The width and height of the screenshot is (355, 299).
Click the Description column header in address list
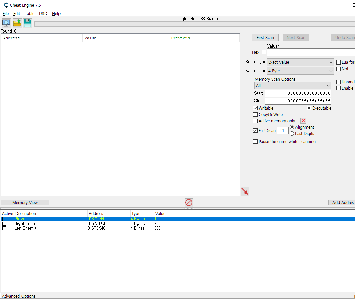[51, 214]
